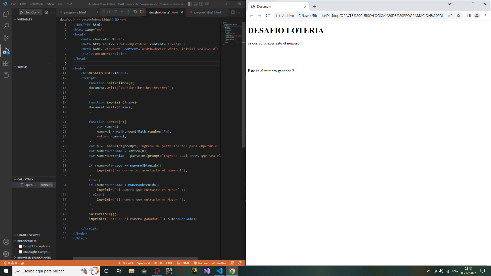The image size is (491, 276).
Task: Open the View menu in VS Code
Action: click(51, 4)
